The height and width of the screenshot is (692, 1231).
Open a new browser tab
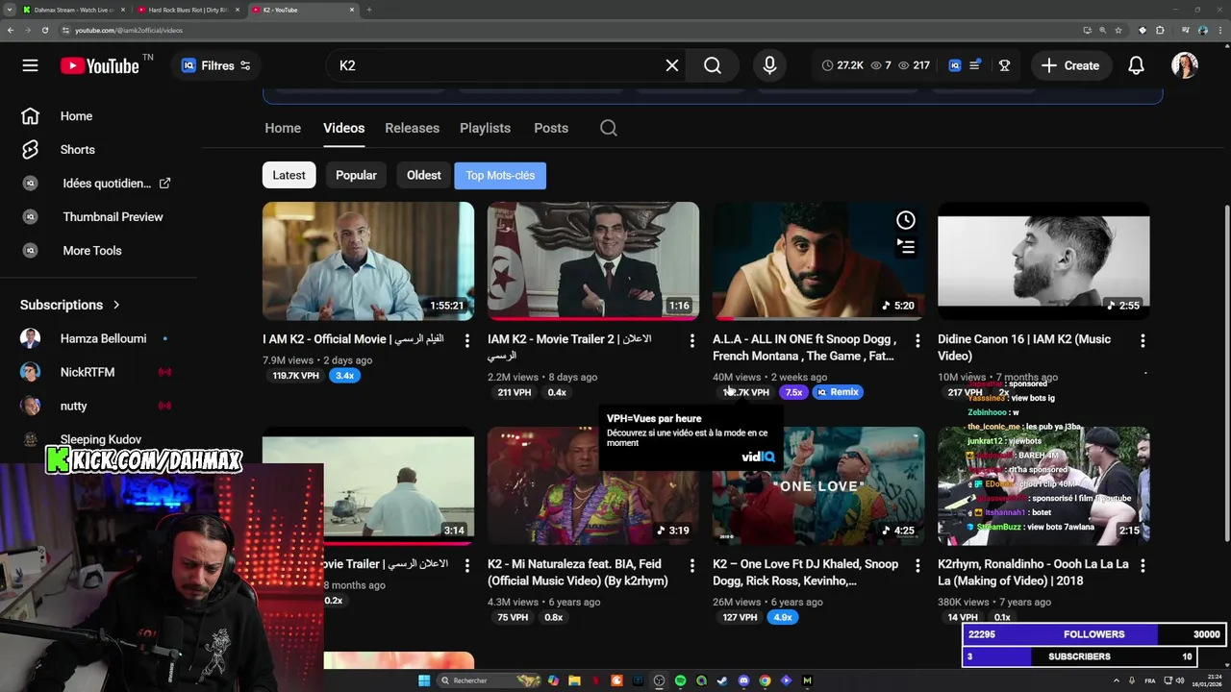pyautogui.click(x=369, y=10)
